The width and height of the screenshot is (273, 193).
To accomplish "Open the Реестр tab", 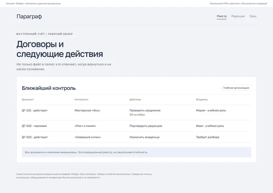I will tap(221, 16).
